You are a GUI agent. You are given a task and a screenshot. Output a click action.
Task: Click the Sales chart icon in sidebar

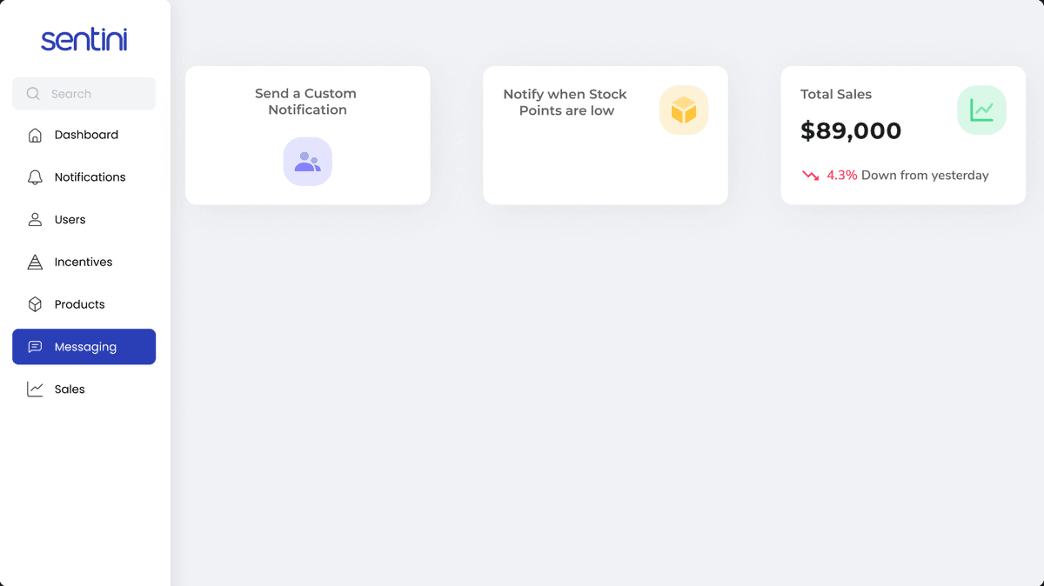tap(35, 390)
